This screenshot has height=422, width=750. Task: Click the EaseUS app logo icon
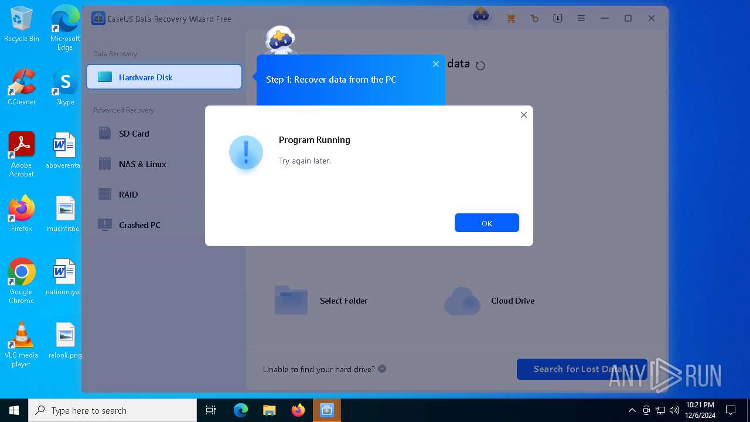click(x=98, y=18)
